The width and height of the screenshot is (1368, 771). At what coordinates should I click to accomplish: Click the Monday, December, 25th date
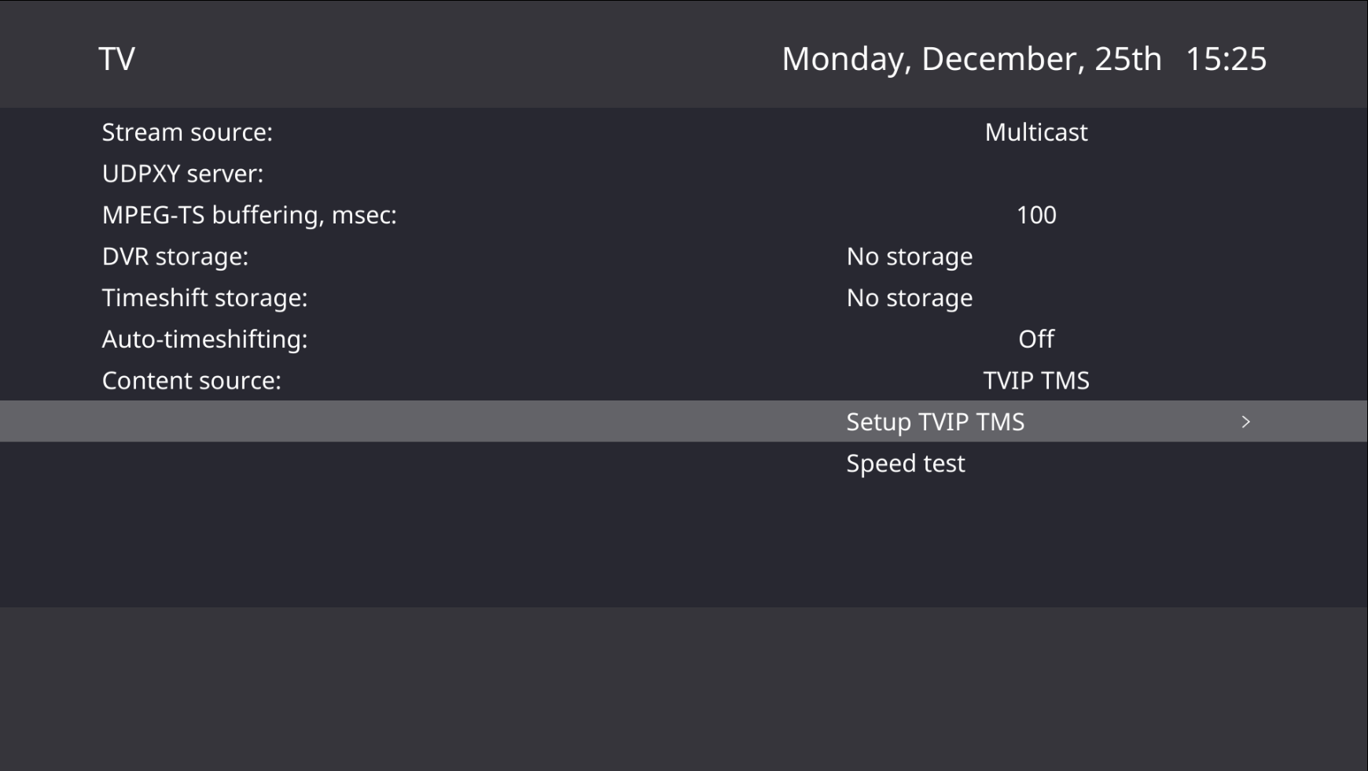pos(971,59)
